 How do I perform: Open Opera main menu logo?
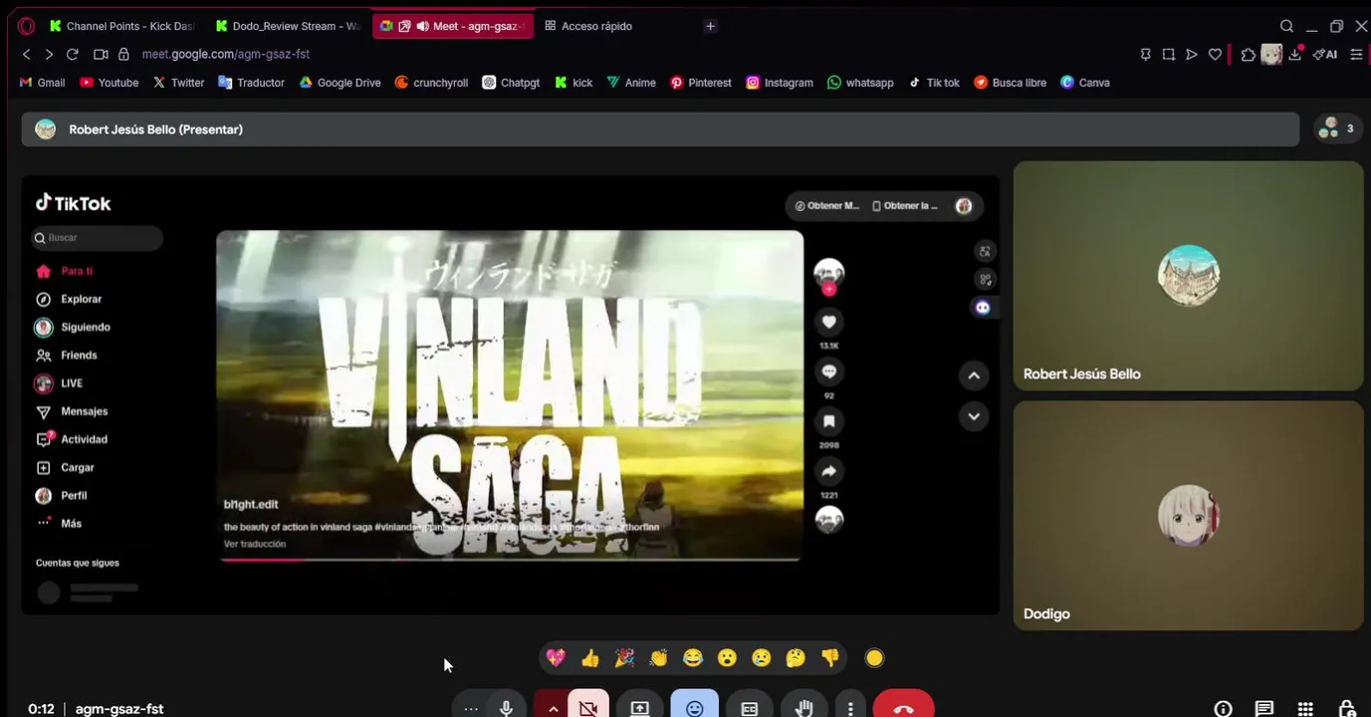26,26
